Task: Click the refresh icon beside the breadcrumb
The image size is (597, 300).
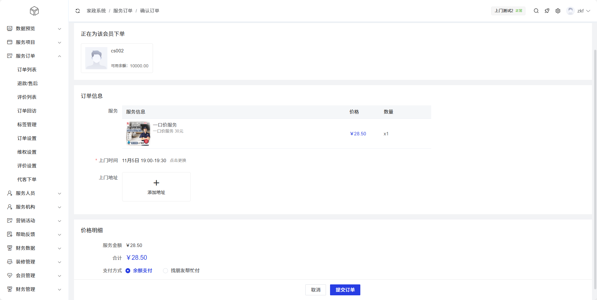Action: [78, 11]
